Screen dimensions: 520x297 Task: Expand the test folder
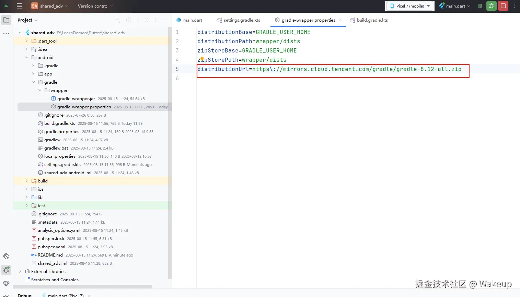(27, 205)
